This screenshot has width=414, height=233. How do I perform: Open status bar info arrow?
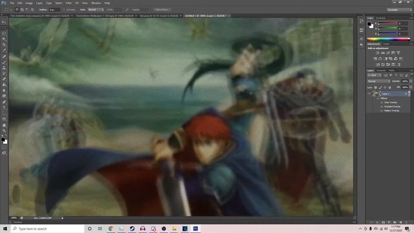[x=62, y=218]
